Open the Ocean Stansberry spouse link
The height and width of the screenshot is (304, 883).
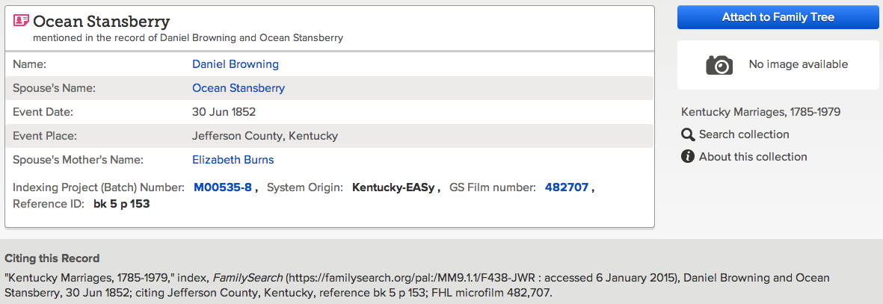click(239, 88)
